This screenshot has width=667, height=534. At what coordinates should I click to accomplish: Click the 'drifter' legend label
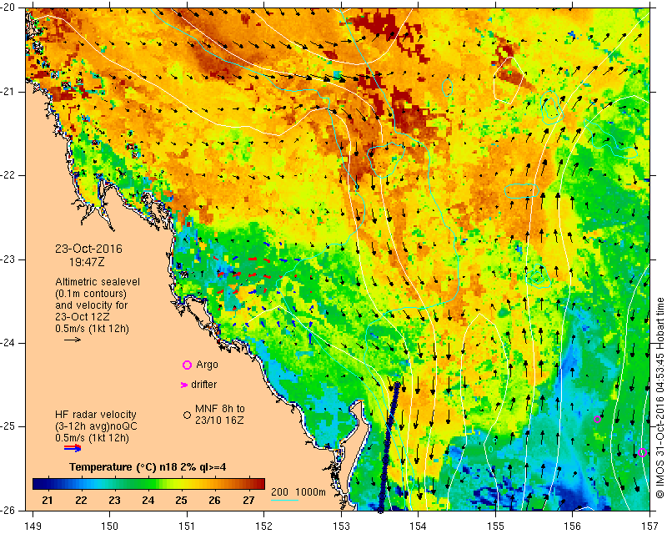click(x=203, y=385)
